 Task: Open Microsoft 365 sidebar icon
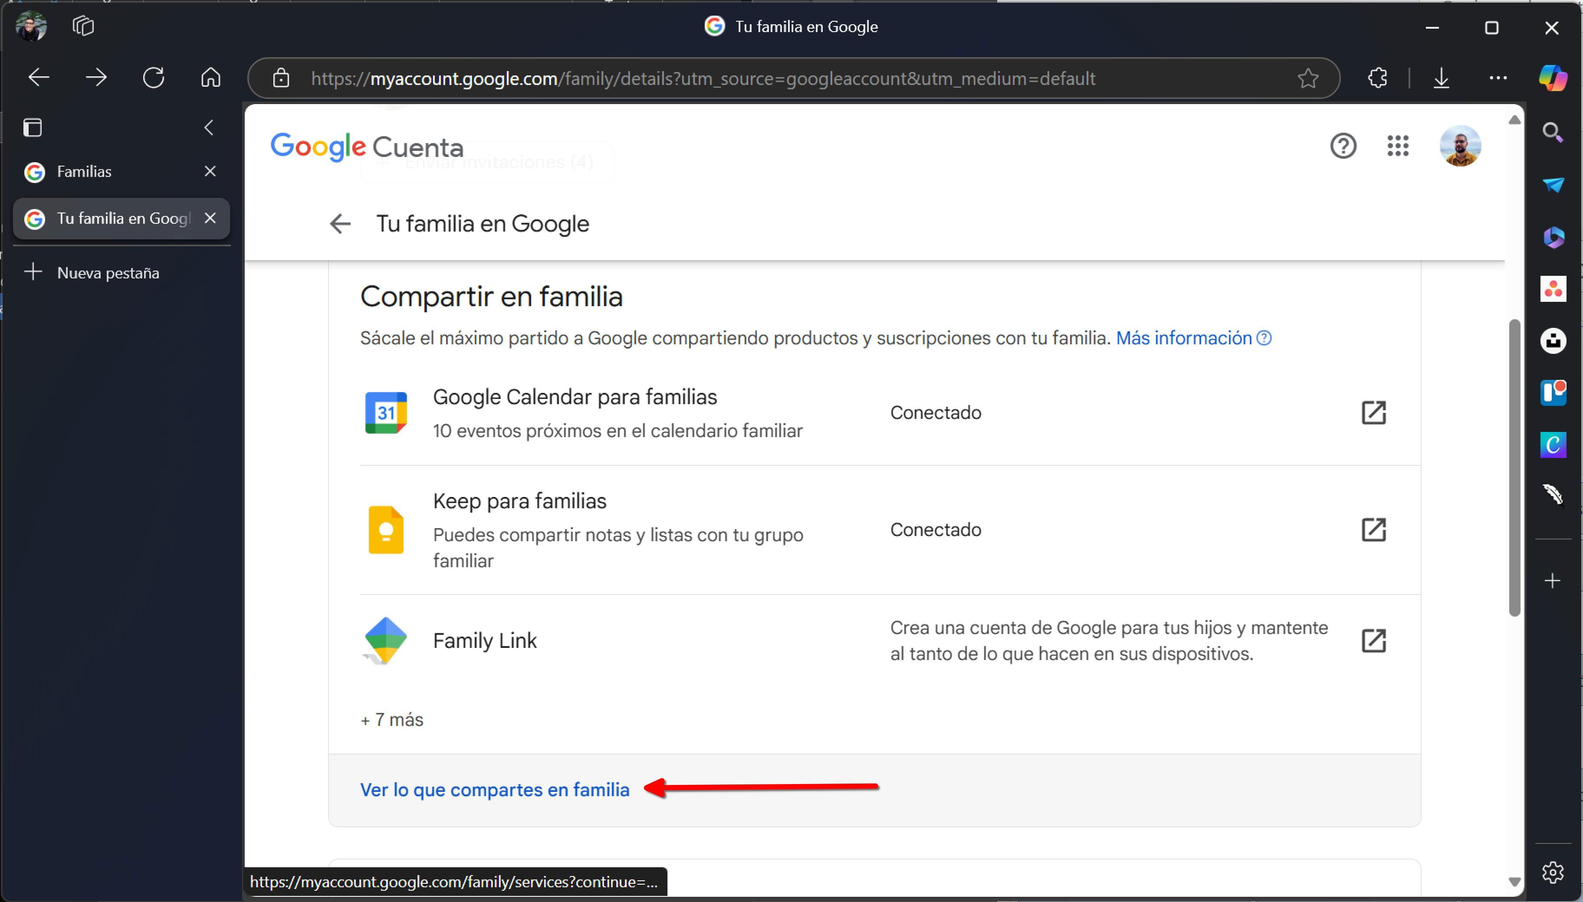pos(1553,237)
